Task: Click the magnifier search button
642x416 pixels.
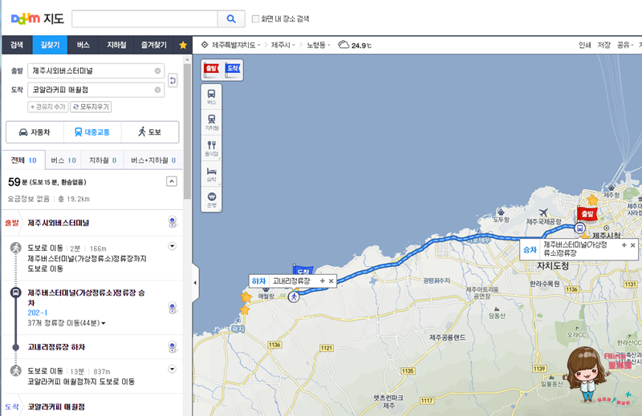Action: pyautogui.click(x=231, y=18)
